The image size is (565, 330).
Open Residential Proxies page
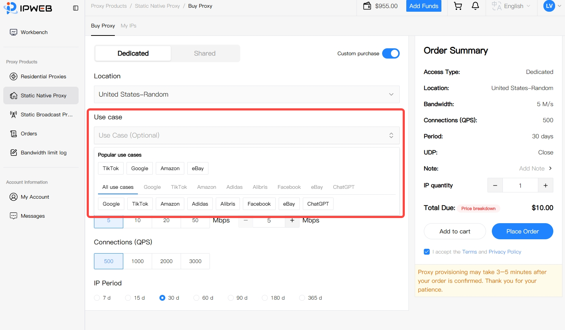41,76
